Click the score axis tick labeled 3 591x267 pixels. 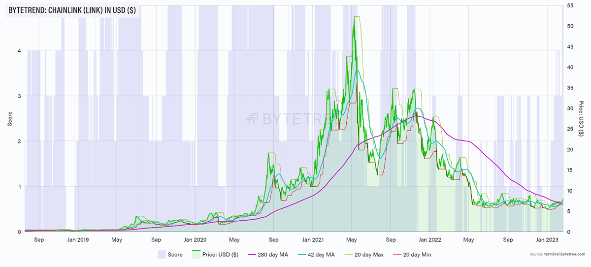pyautogui.click(x=20, y=96)
